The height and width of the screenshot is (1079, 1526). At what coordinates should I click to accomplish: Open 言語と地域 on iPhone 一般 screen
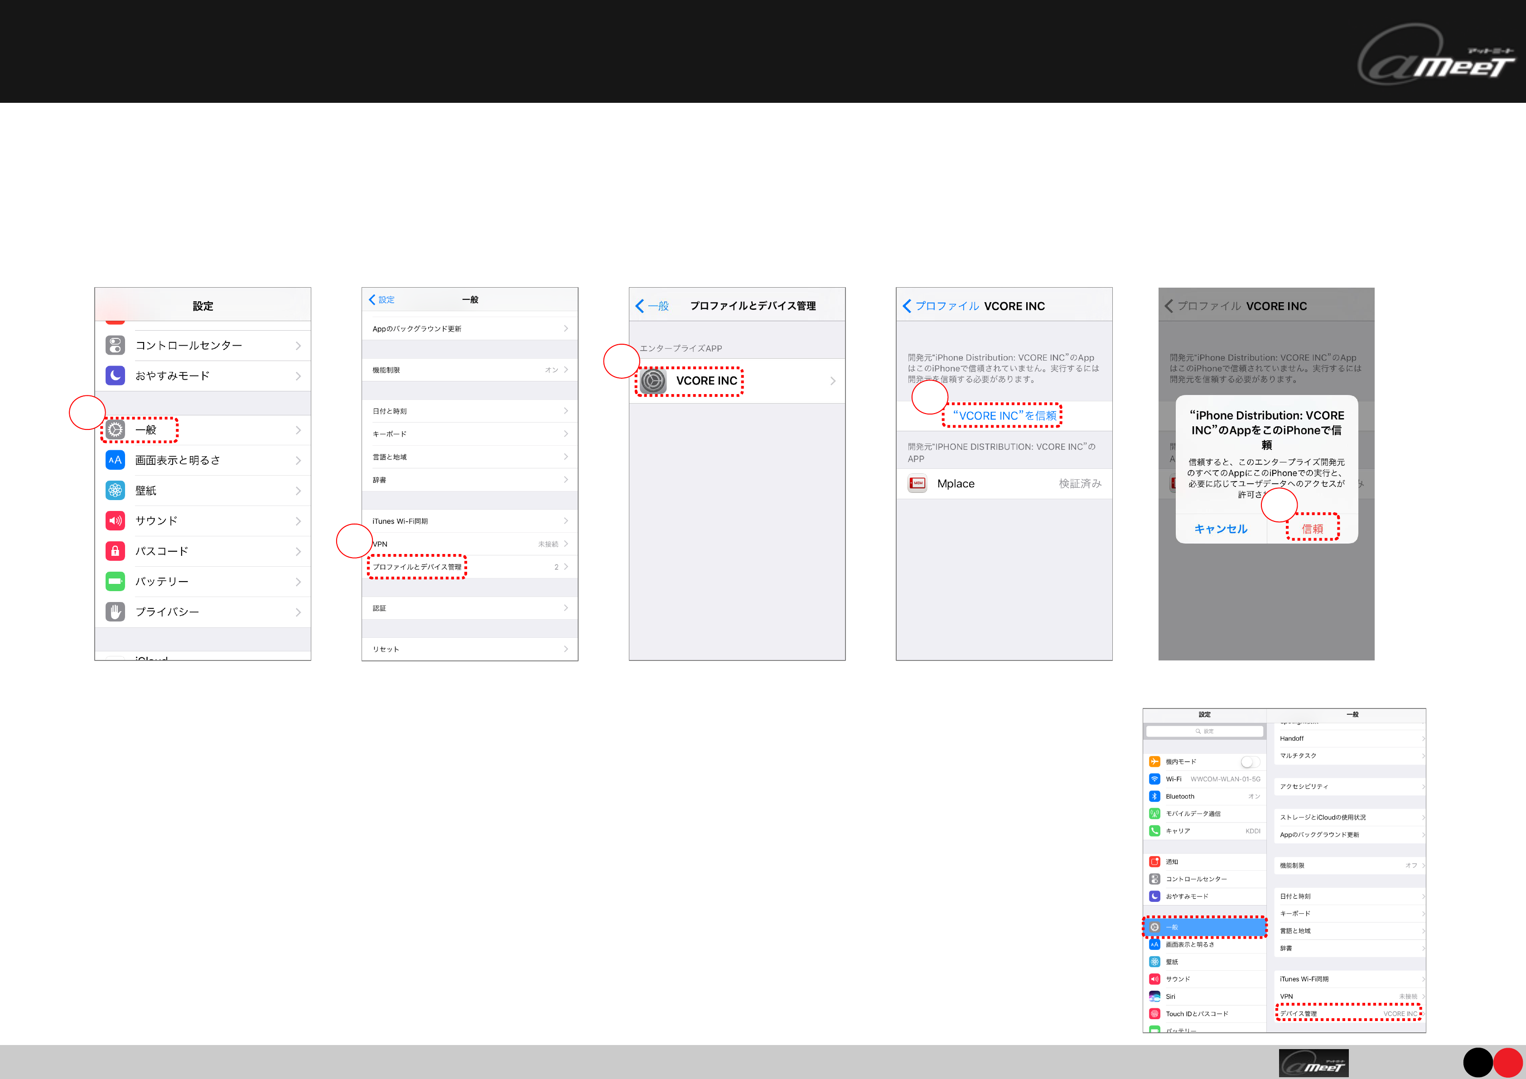pos(470,457)
